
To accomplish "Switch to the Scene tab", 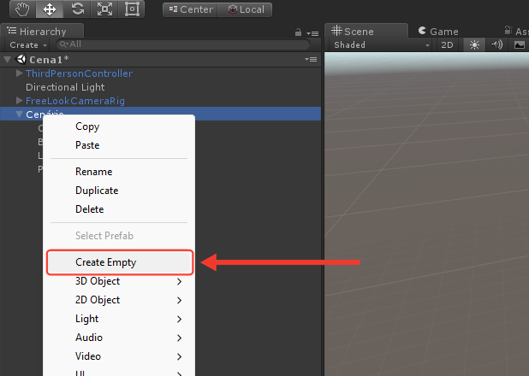I will 366,31.
